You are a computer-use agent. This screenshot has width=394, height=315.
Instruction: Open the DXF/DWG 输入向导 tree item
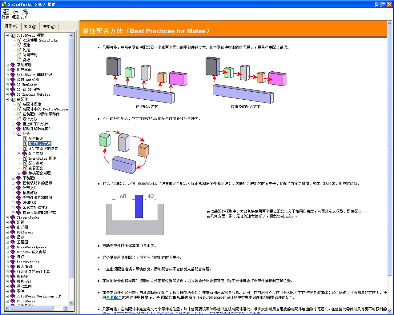coord(31,252)
